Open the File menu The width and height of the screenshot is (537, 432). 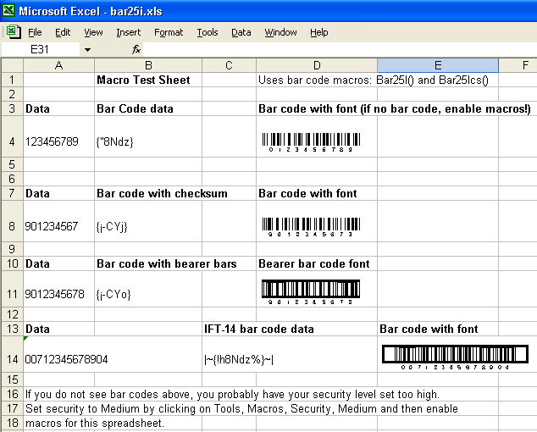35,32
